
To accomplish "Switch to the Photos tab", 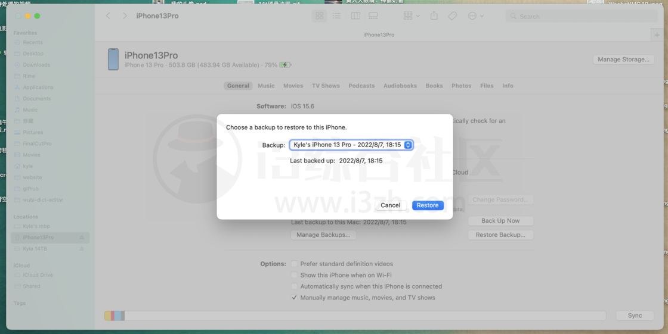I will tap(462, 86).
